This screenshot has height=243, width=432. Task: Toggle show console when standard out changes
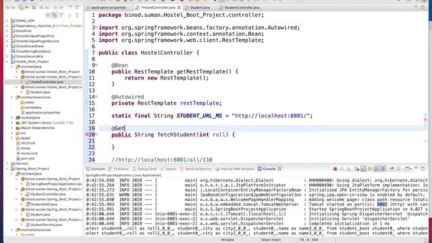pos(377,169)
